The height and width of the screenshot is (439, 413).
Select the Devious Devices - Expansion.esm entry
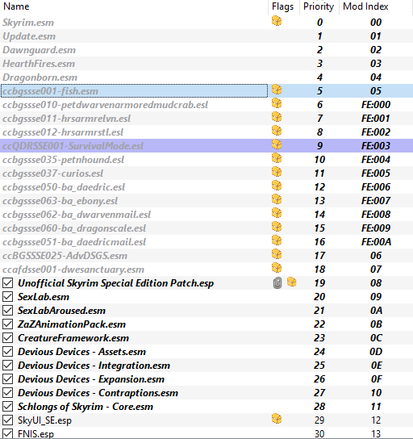tap(206, 379)
